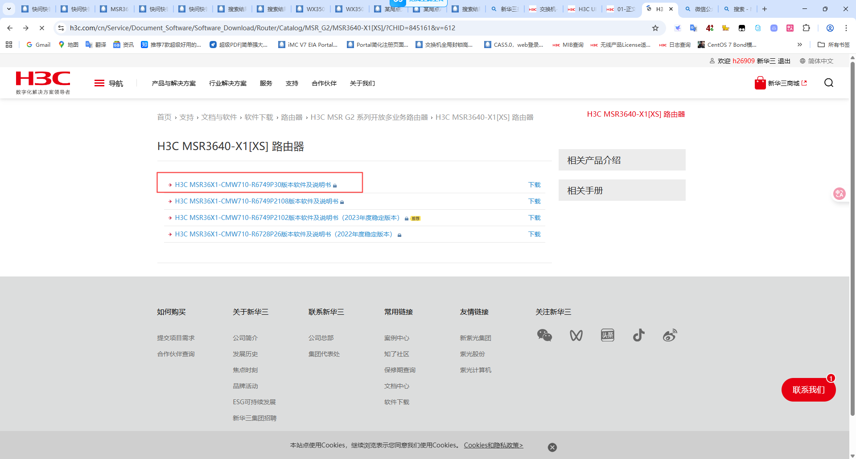Open 公司简介 in the footer
Screen dimensions: 856x459
tap(245, 338)
